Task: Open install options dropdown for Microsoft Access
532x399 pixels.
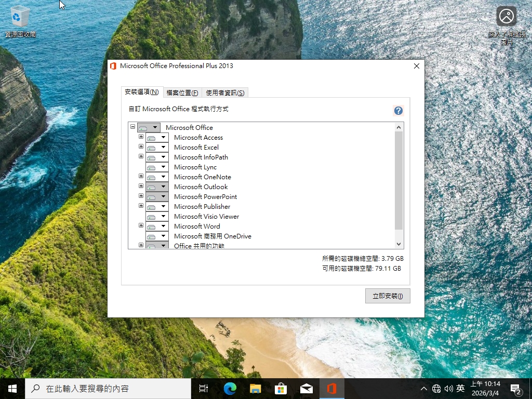Action: point(157,138)
